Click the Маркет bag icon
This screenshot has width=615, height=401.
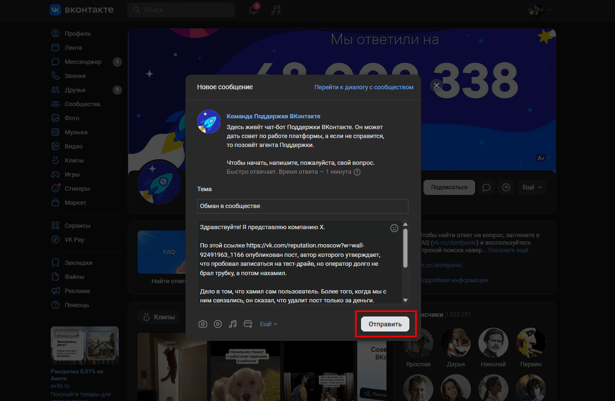[x=55, y=202]
